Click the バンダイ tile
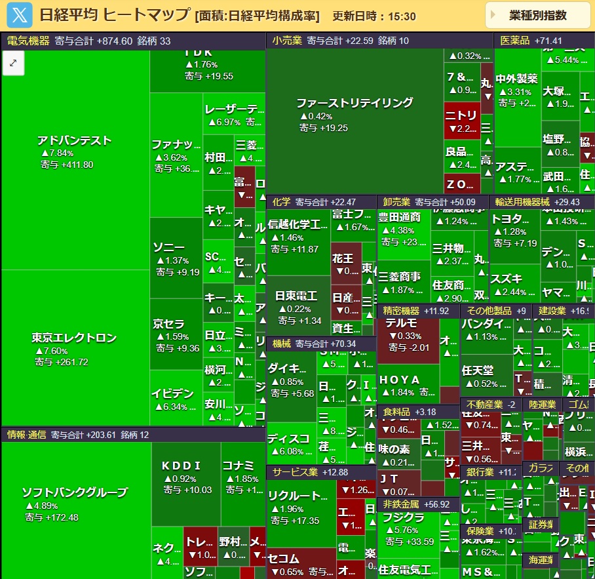Image resolution: width=595 pixels, height=579 pixels. (486, 336)
